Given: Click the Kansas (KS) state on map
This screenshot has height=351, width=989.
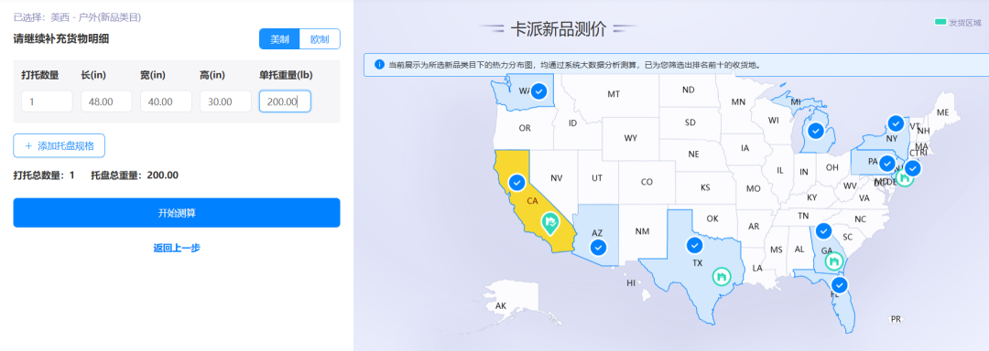Looking at the screenshot, I should [705, 187].
